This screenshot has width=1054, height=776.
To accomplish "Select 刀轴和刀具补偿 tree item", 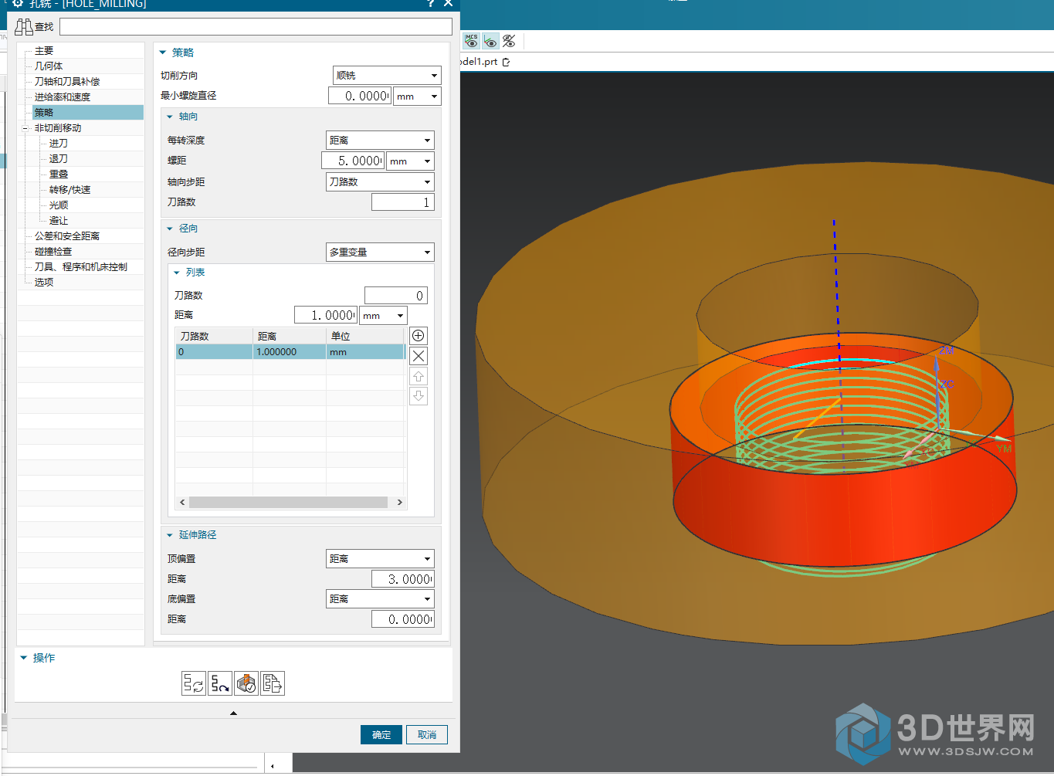I will point(67,81).
